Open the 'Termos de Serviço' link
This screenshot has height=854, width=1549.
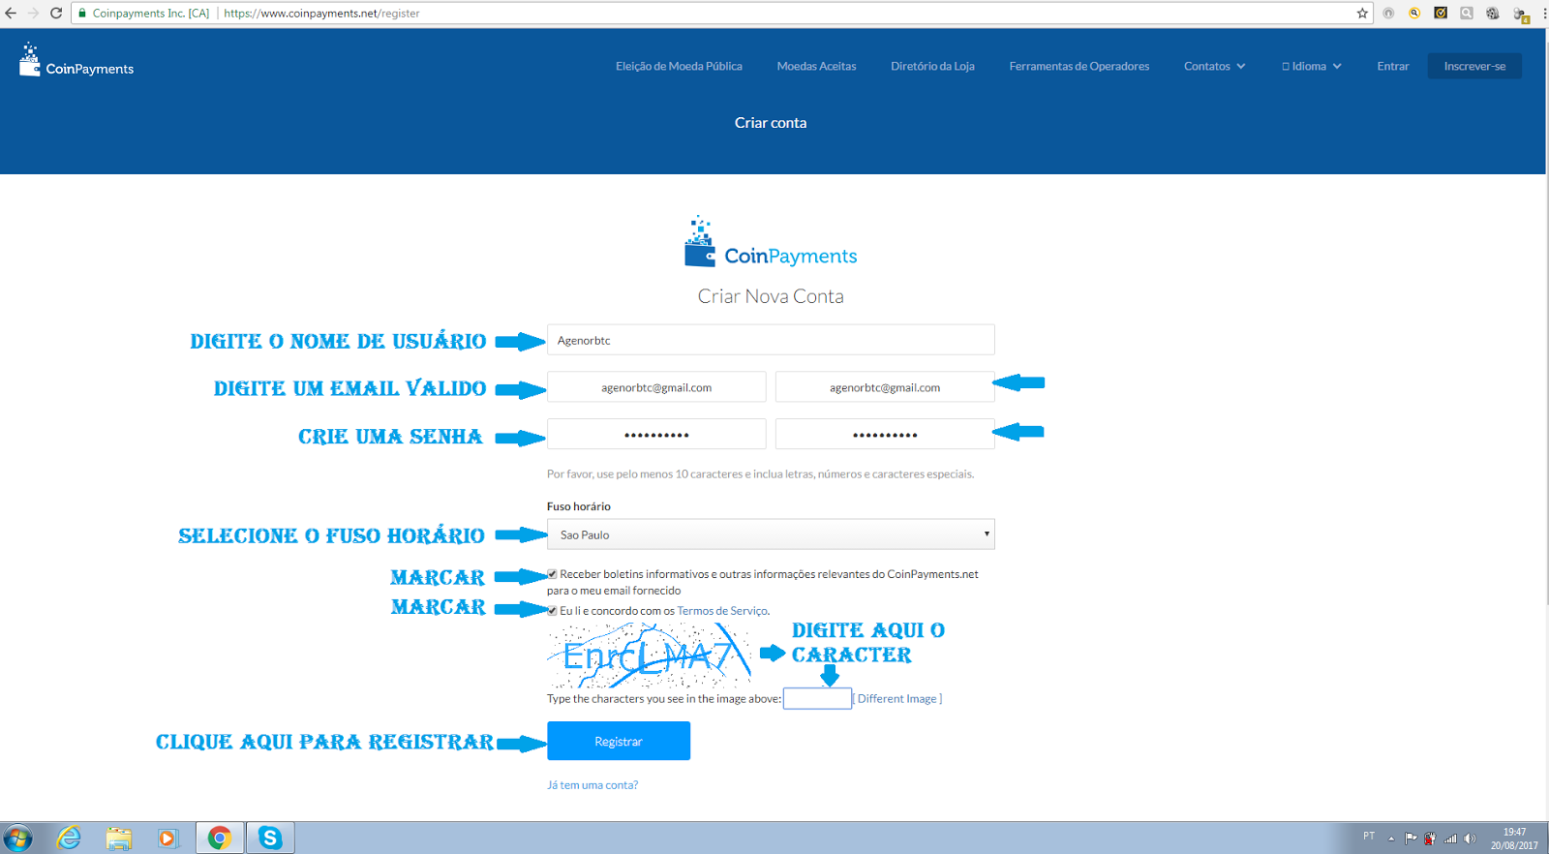pyautogui.click(x=722, y=611)
